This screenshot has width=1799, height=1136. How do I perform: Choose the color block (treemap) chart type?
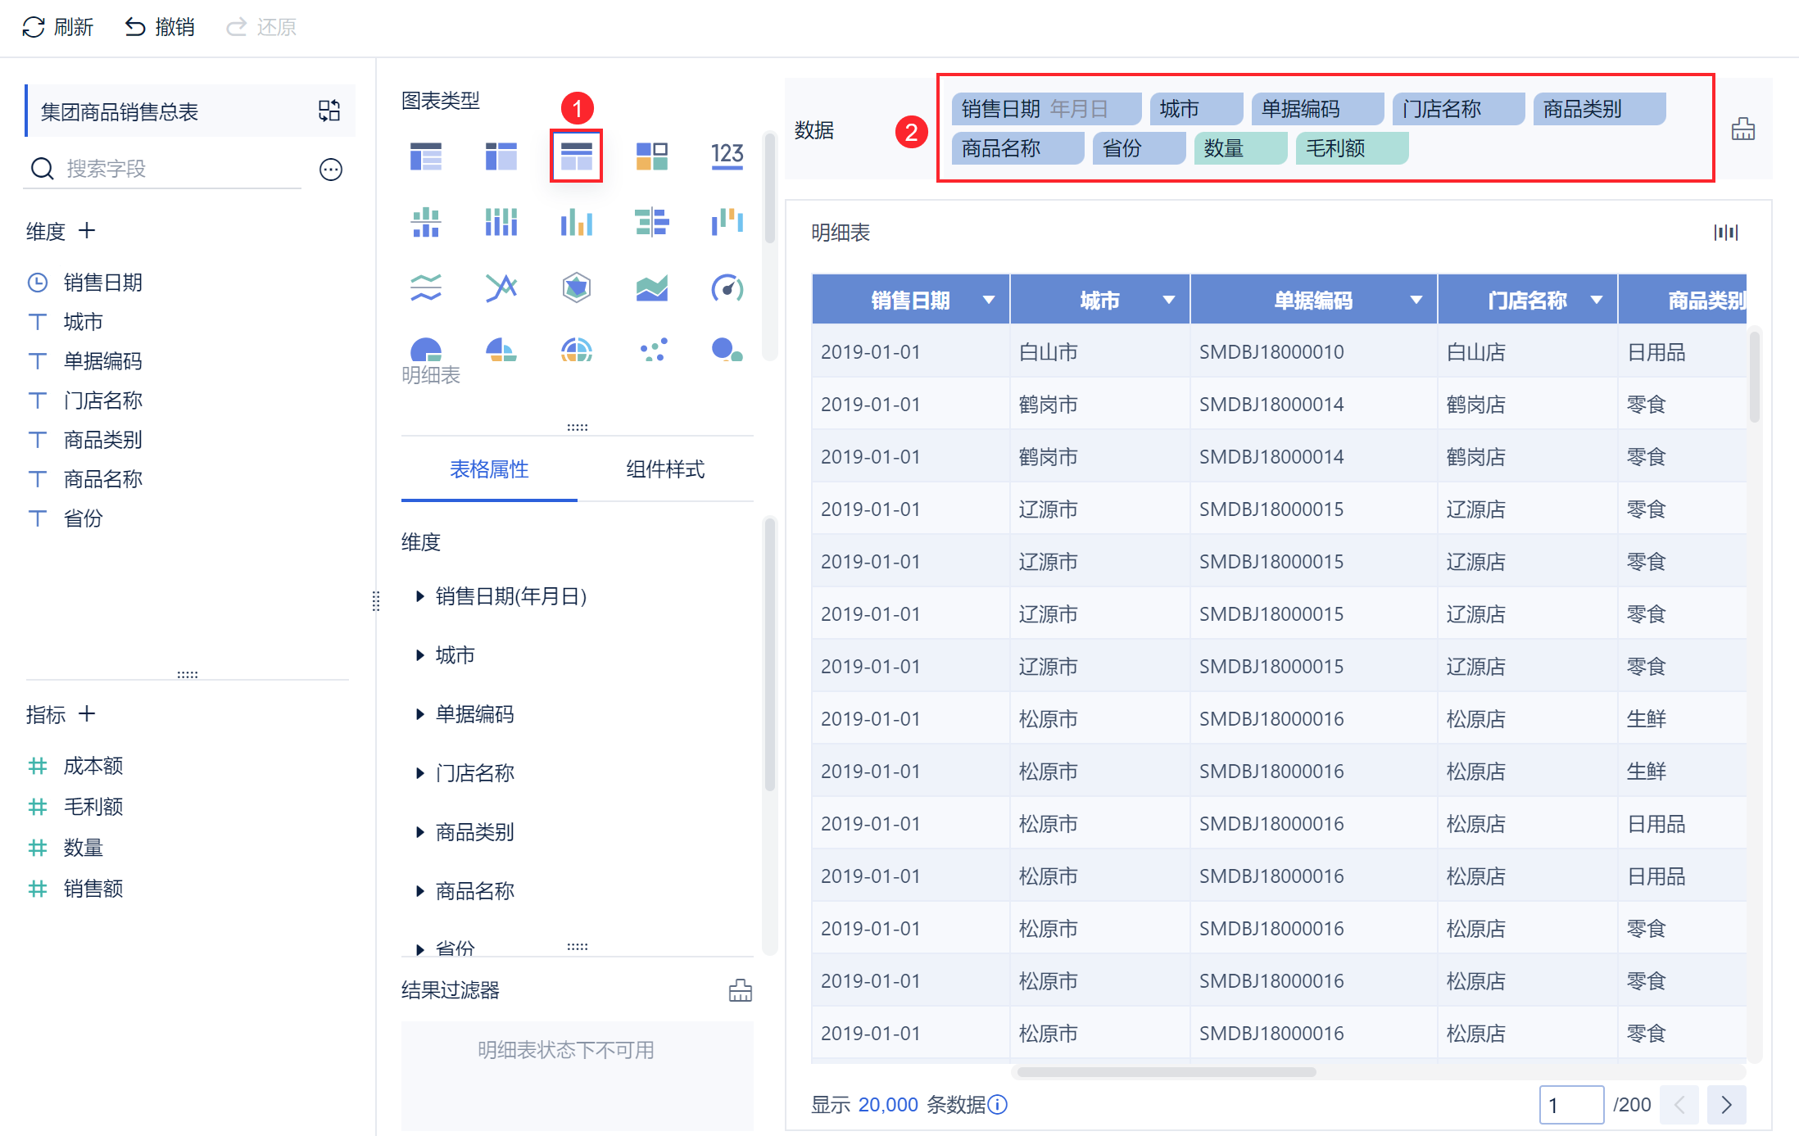pos(652,155)
